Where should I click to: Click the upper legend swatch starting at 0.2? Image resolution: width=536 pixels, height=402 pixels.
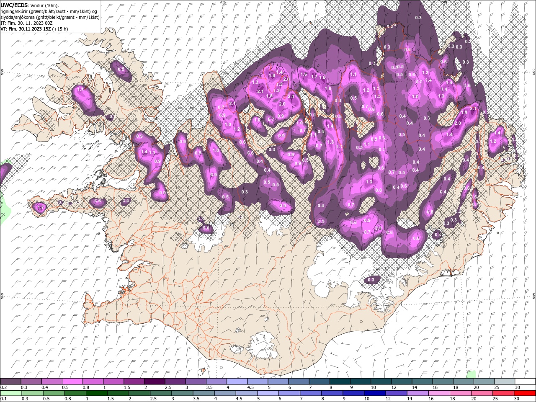(10, 381)
